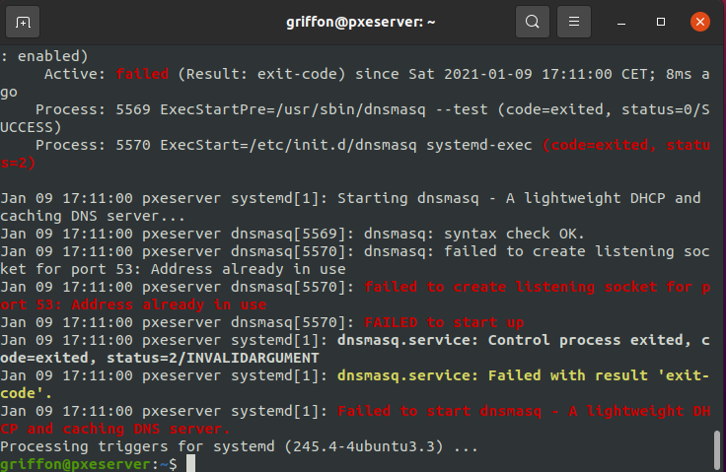726x472 pixels.
Task: Click the search magnifier icon
Action: coord(533,21)
